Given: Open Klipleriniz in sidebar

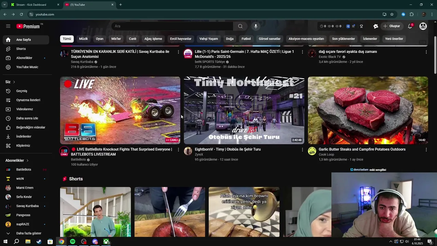Looking at the screenshot, I should coord(26,146).
